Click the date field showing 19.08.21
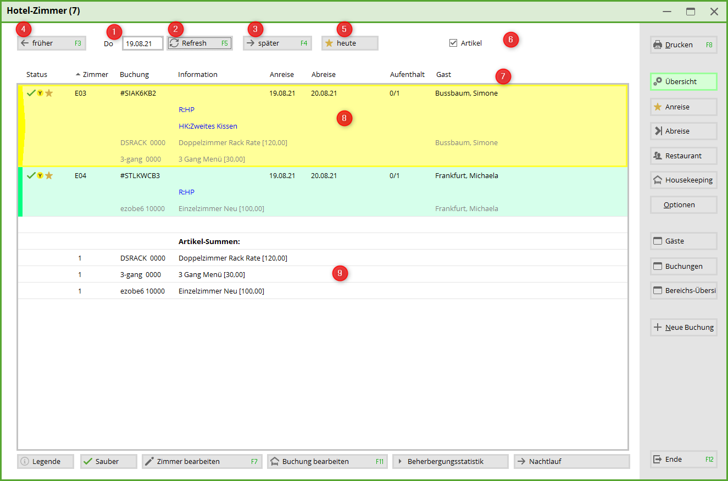Screen dimensions: 728x481 click(x=142, y=43)
